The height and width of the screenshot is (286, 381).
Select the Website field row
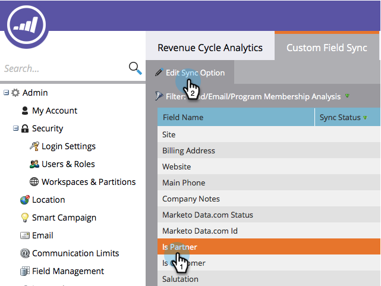click(269, 166)
